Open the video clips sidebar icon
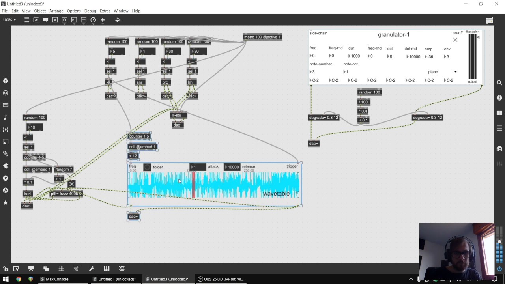 point(6,129)
